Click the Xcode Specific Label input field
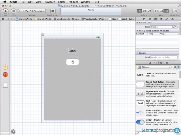 point(164,57)
